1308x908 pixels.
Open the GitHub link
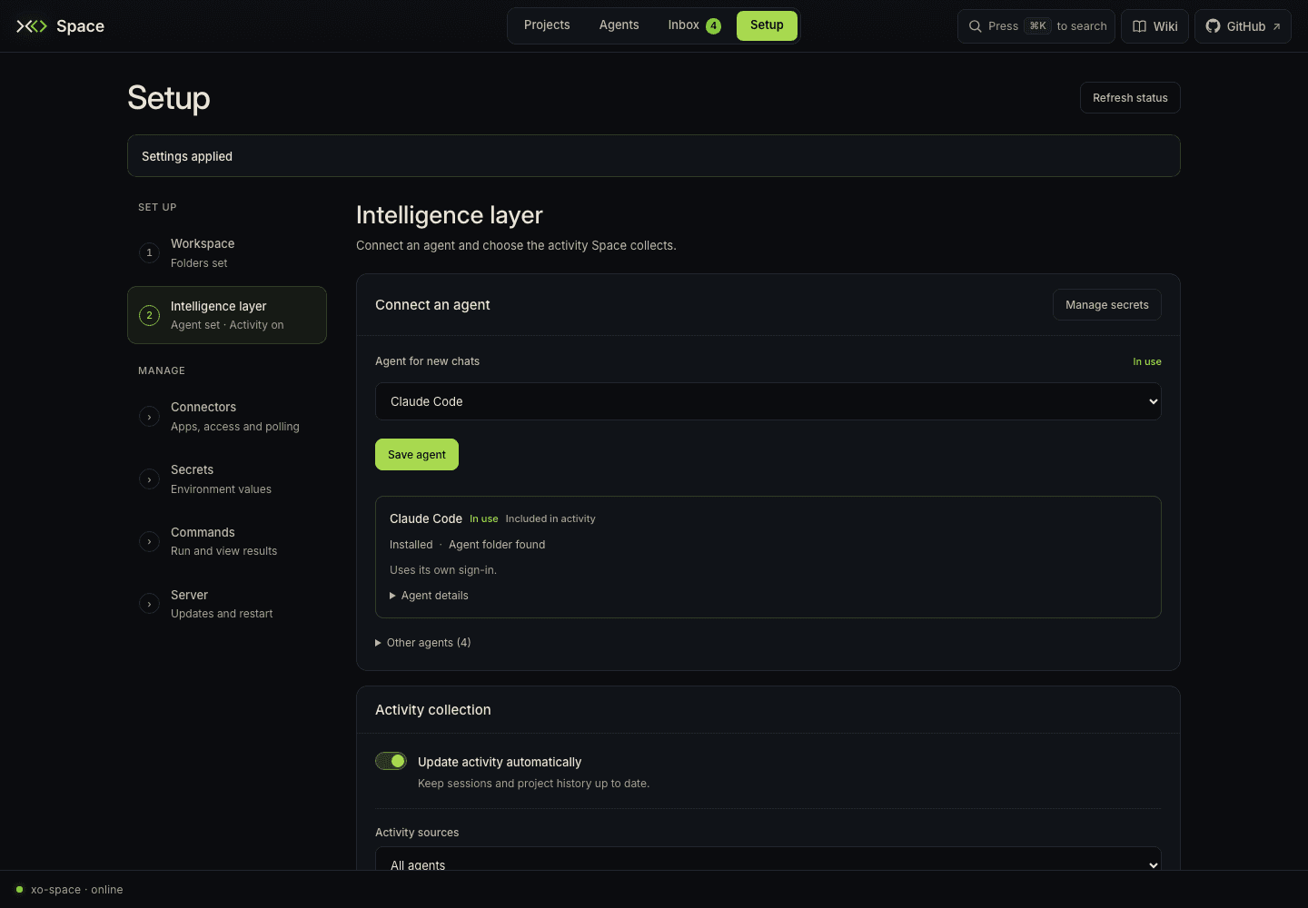[1243, 26]
